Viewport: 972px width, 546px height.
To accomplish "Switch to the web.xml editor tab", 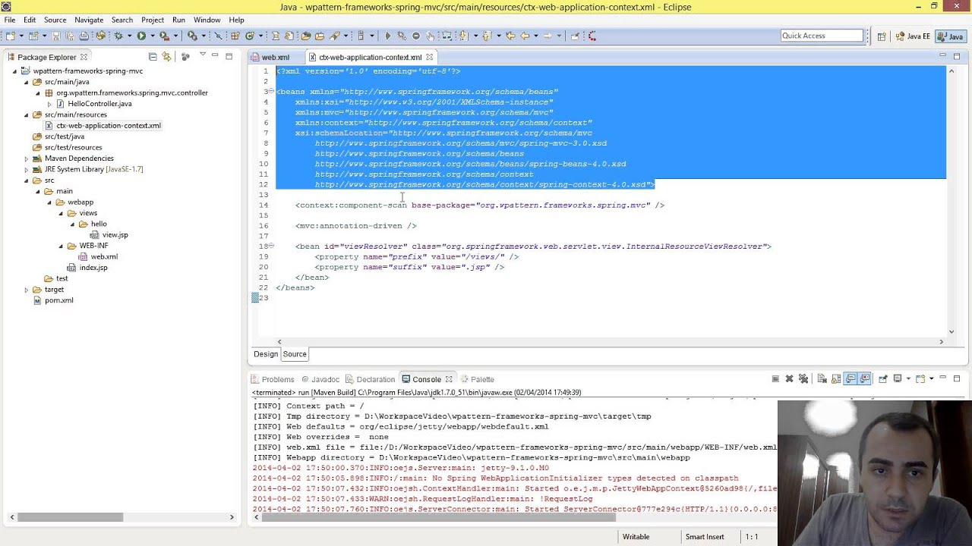I will click(x=276, y=57).
